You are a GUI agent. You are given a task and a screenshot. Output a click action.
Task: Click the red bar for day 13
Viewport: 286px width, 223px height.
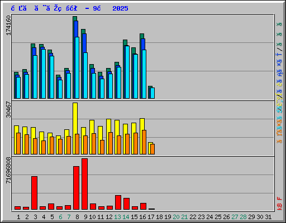pos(118,202)
